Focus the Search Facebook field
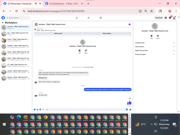The height and width of the screenshot is (135, 180). tap(18, 18)
